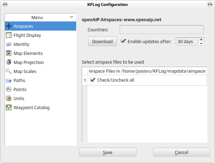Select Paths in the menu list
215x163 pixels.
coord(40,80)
